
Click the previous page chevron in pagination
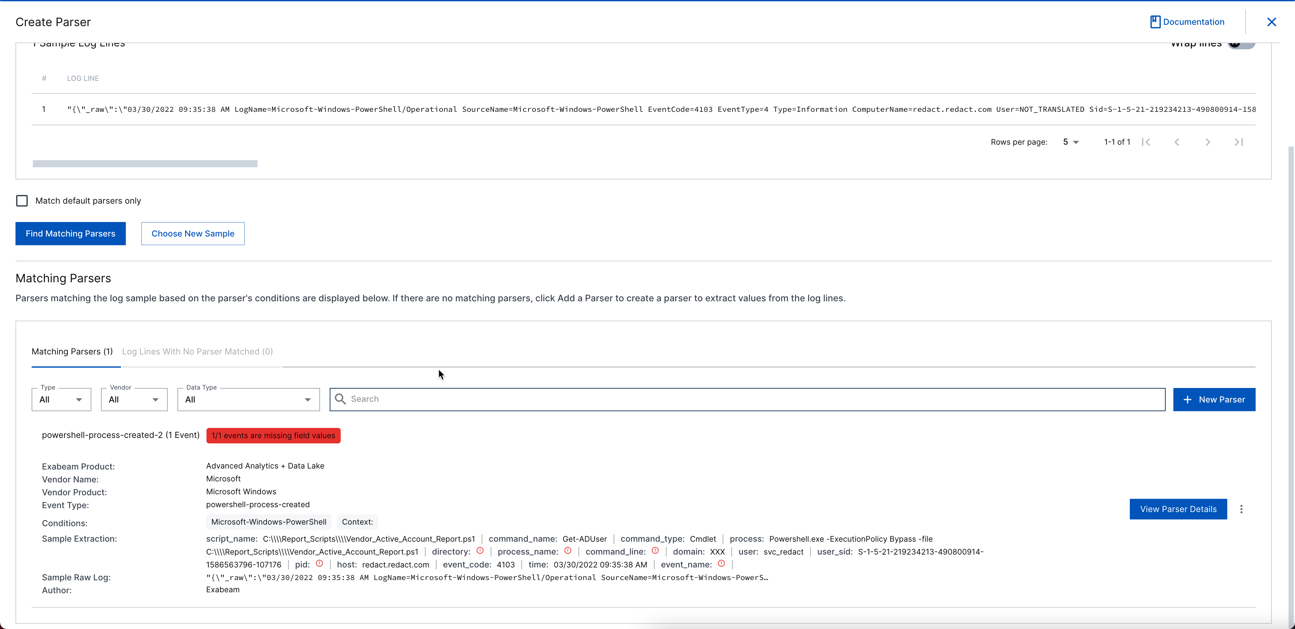1177,141
